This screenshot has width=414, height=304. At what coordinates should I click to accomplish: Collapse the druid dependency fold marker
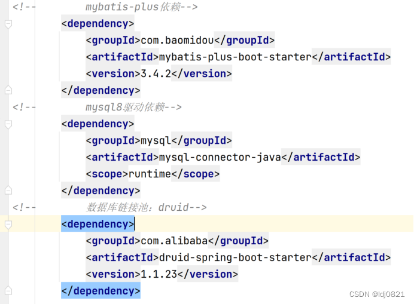pyautogui.click(x=8, y=225)
